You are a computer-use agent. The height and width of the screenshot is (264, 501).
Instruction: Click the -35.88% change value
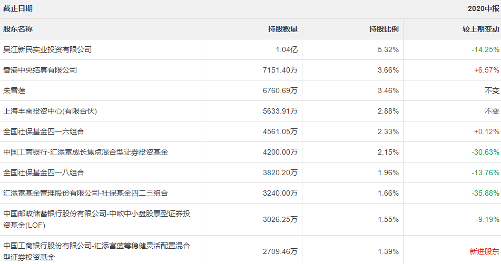coord(485,193)
